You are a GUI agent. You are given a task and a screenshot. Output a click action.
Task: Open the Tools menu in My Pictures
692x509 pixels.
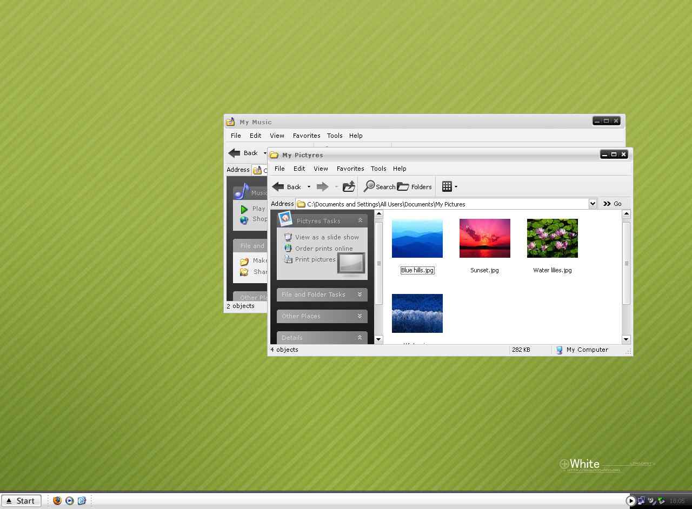(378, 169)
